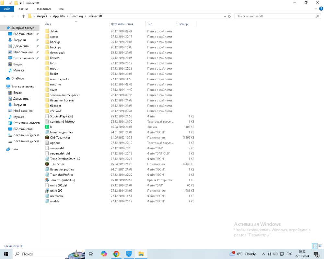This screenshot has width=324, height=259.
Task: Open the Файл menu tab
Action: [7, 9]
